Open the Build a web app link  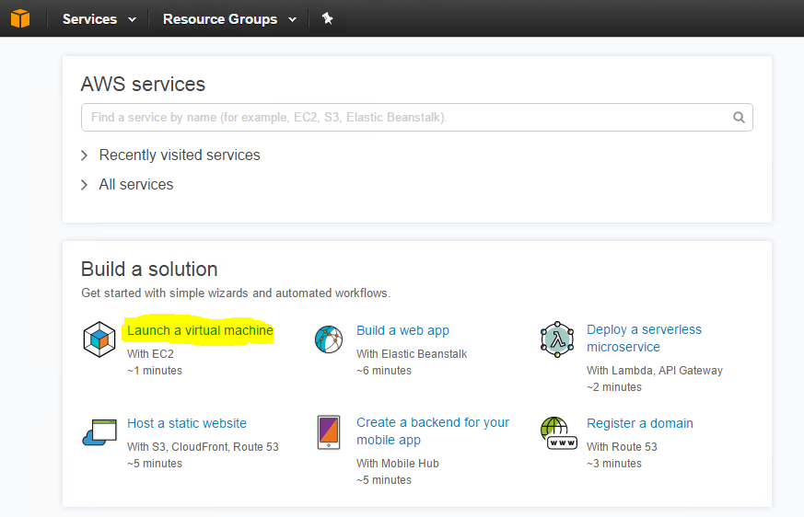[403, 330]
